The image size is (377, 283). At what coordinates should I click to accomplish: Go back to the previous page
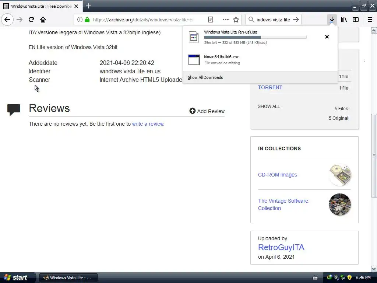[7, 20]
